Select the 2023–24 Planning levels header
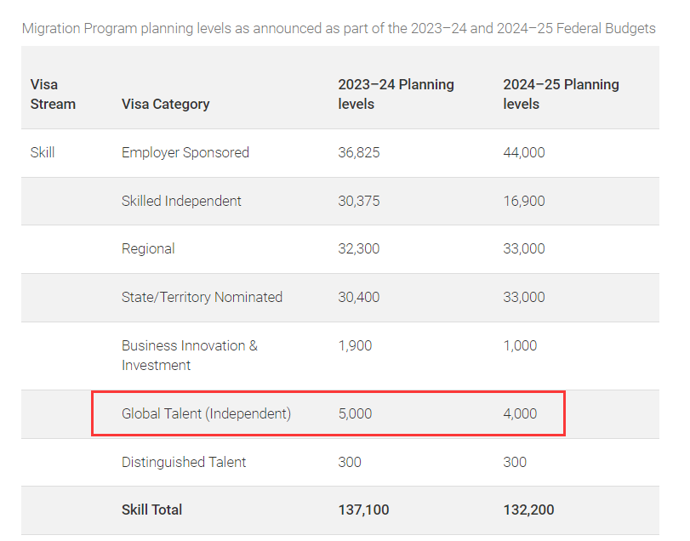 (396, 94)
